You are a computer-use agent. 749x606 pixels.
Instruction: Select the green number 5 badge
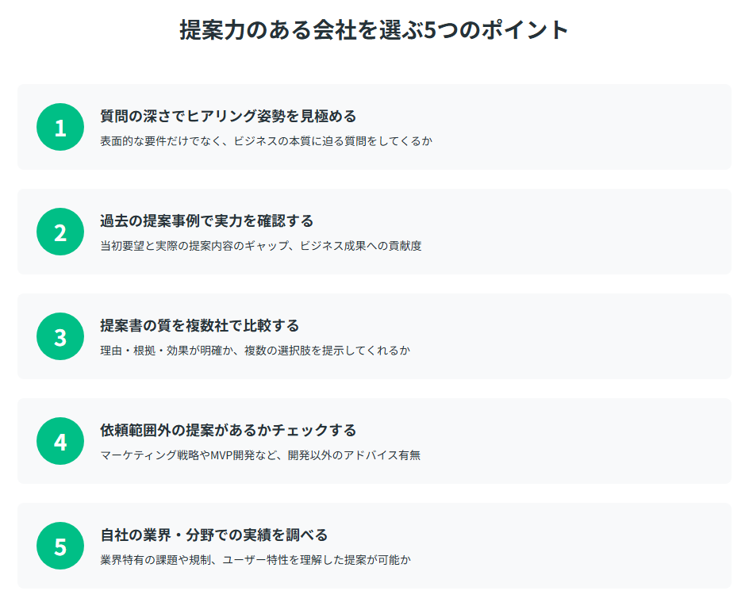tap(60, 546)
